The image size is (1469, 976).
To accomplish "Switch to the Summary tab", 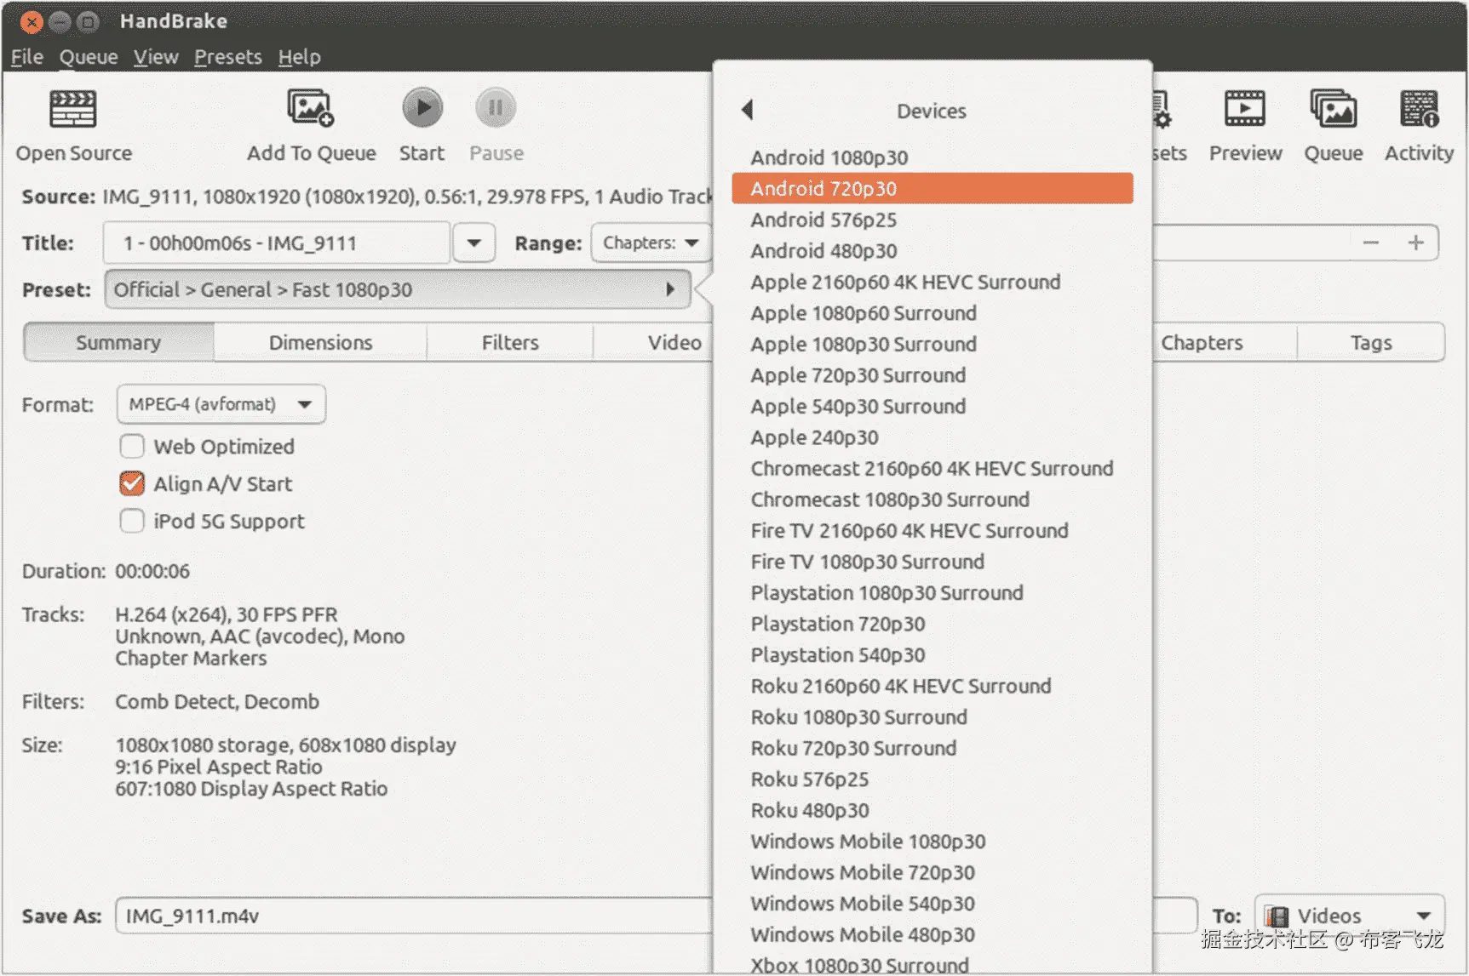I will pyautogui.click(x=118, y=342).
